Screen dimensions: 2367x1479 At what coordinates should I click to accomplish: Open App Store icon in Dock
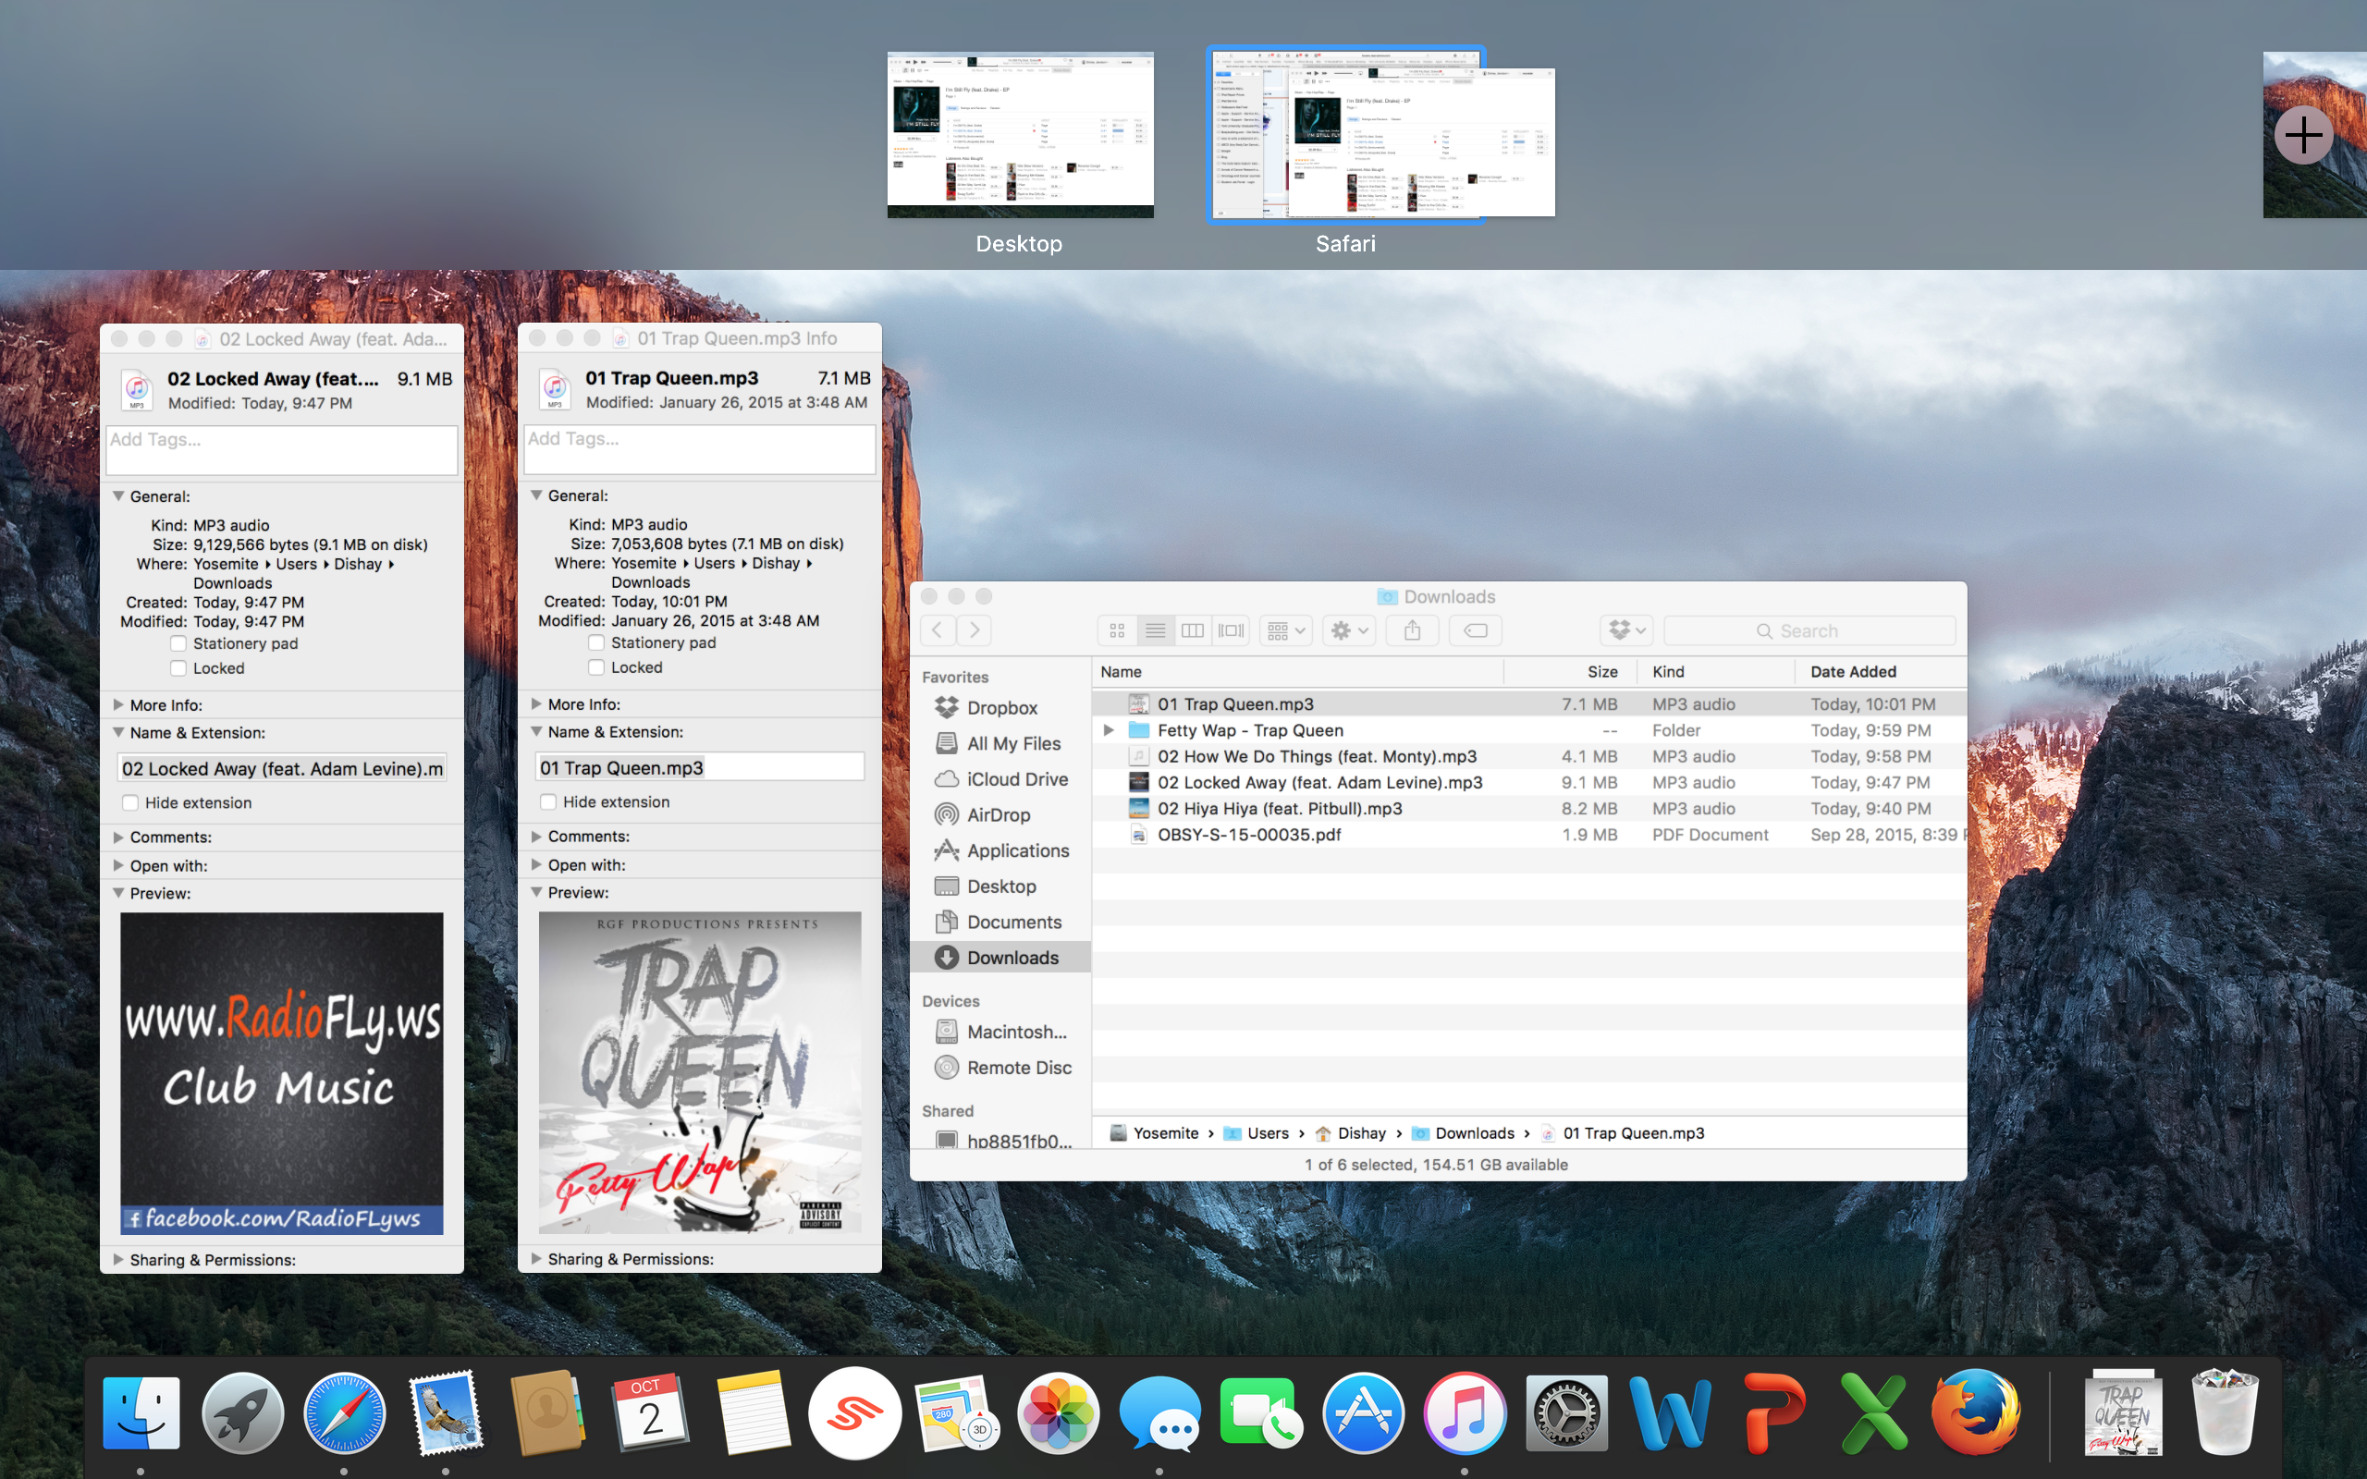pyautogui.click(x=1364, y=1413)
